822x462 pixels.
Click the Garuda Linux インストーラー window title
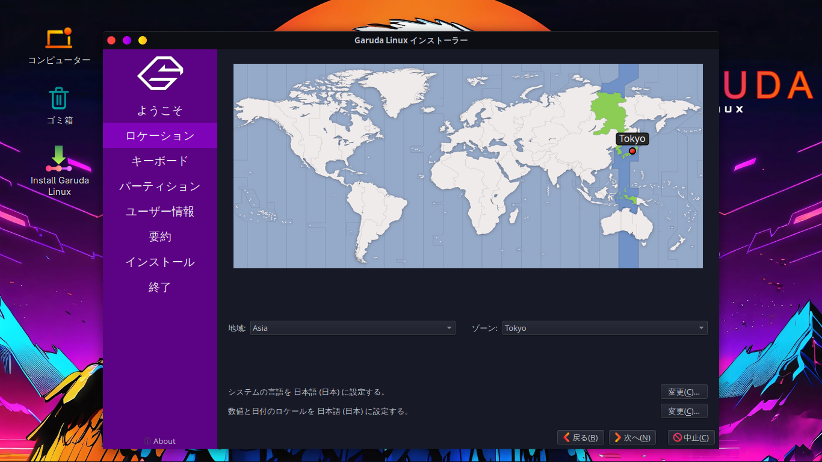pyautogui.click(x=411, y=40)
